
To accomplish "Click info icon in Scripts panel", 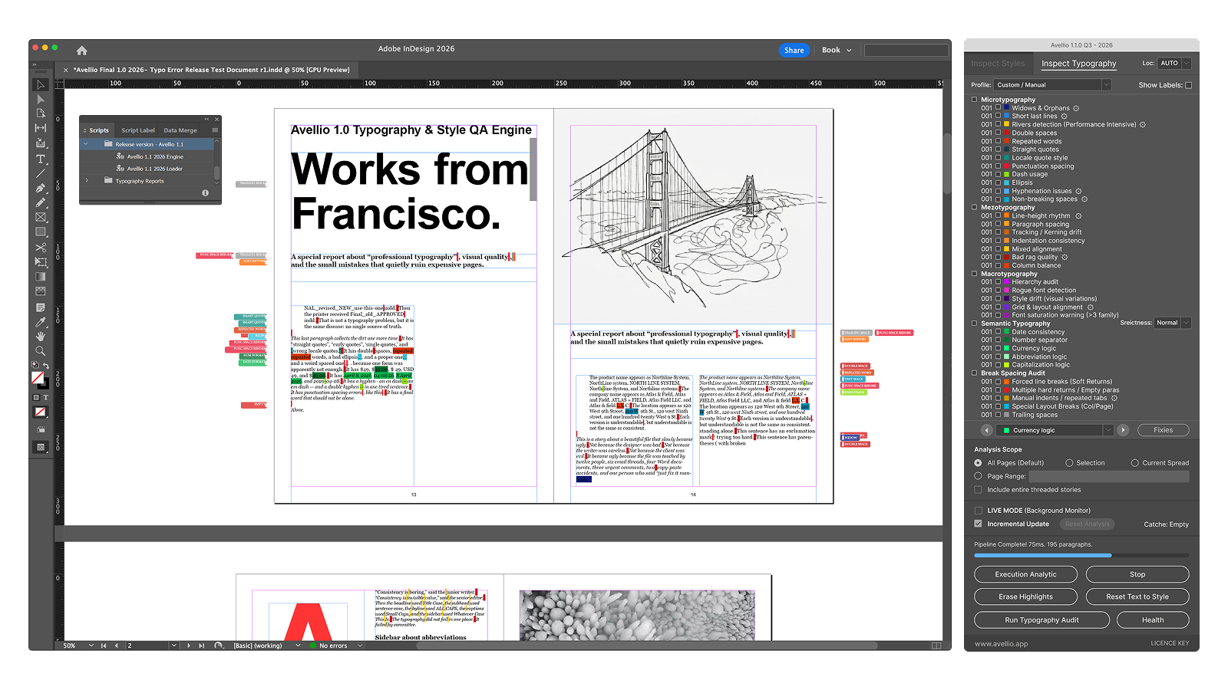I will click(x=205, y=192).
